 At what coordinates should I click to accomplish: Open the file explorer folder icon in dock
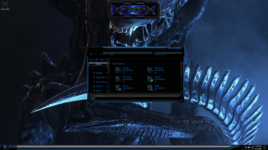pos(131,10)
